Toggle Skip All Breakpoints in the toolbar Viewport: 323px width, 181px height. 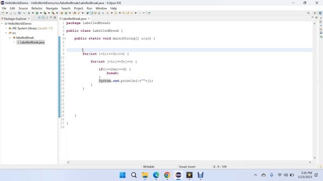pos(24,13)
